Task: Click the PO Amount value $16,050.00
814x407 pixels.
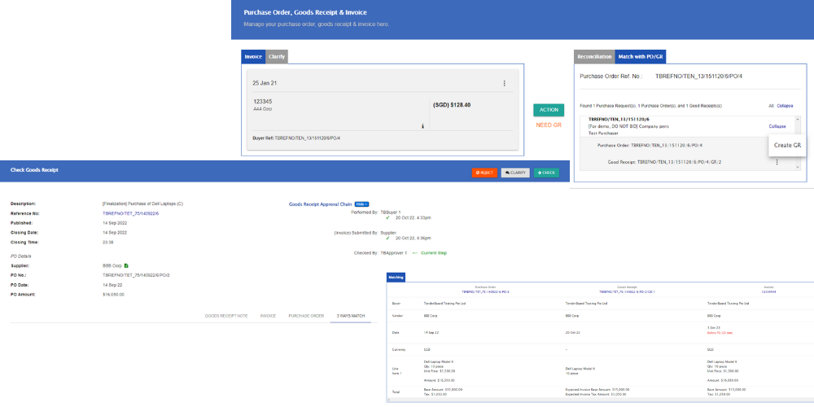Action: (x=114, y=295)
